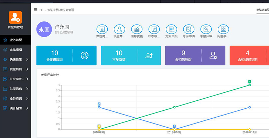Click the orange 供应商管理 app logo
This screenshot has width=269, height=138.
point(15,17)
